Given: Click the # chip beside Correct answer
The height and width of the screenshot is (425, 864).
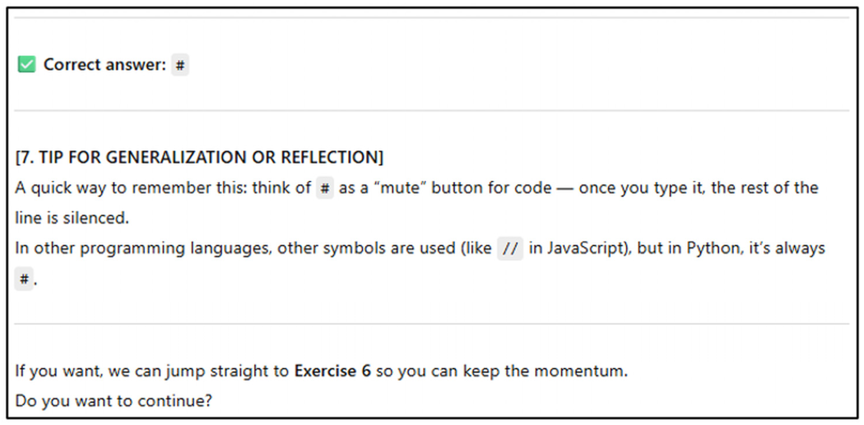Looking at the screenshot, I should point(180,65).
